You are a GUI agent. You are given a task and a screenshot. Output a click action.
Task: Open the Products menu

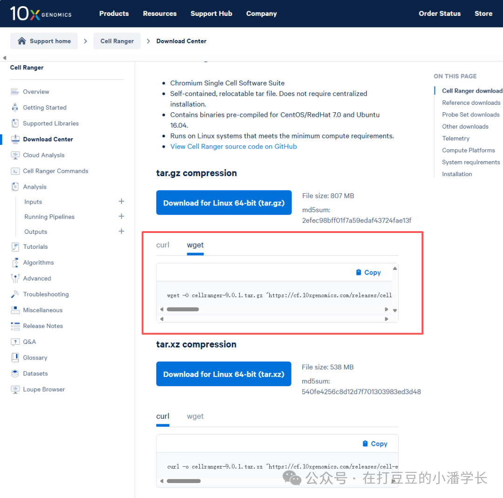click(x=114, y=14)
